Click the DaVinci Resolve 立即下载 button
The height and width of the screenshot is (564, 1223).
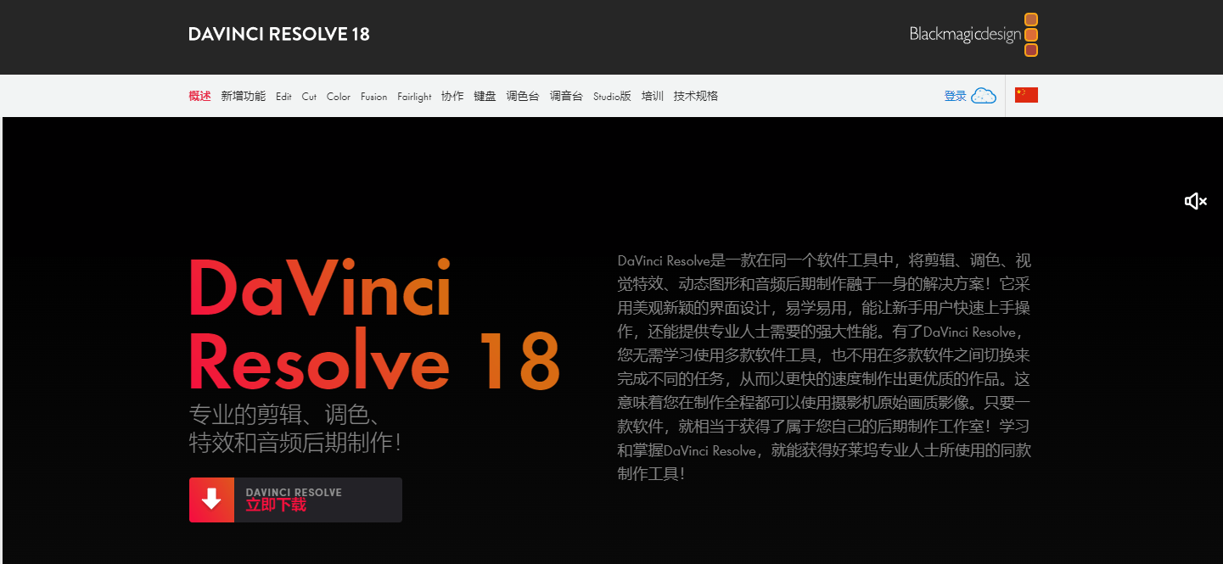click(295, 500)
